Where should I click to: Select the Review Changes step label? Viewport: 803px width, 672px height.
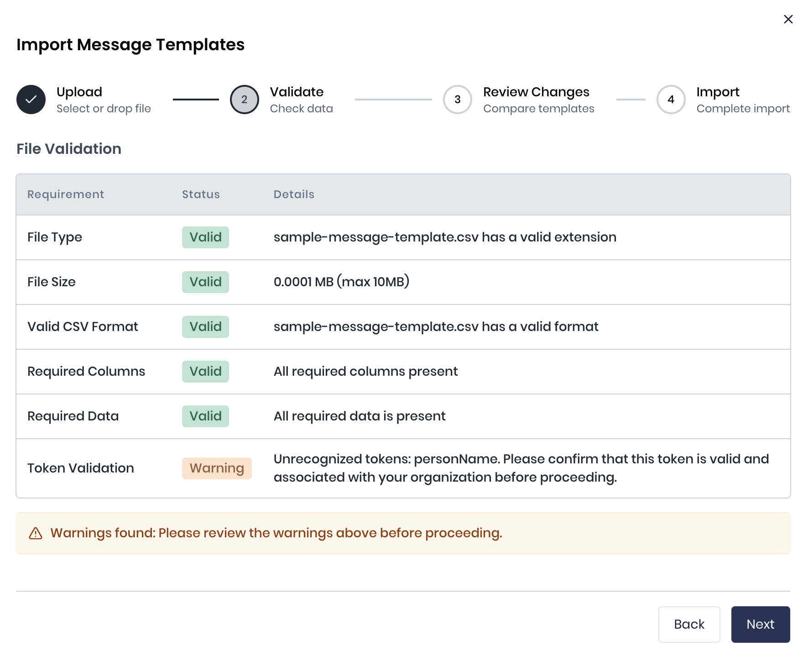coord(536,92)
